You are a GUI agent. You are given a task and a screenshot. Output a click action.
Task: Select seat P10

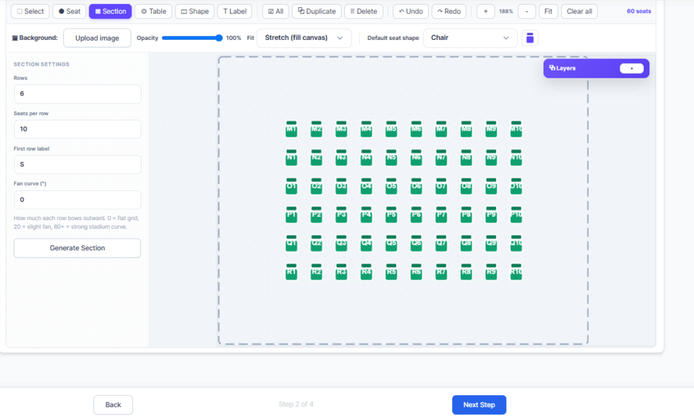[x=516, y=215]
